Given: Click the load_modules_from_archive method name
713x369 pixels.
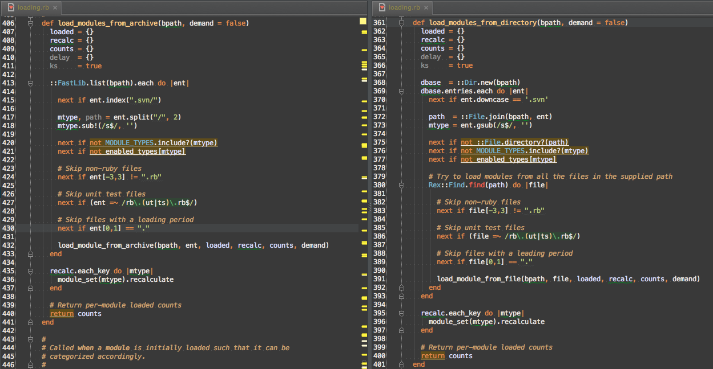Looking at the screenshot, I should (x=108, y=23).
